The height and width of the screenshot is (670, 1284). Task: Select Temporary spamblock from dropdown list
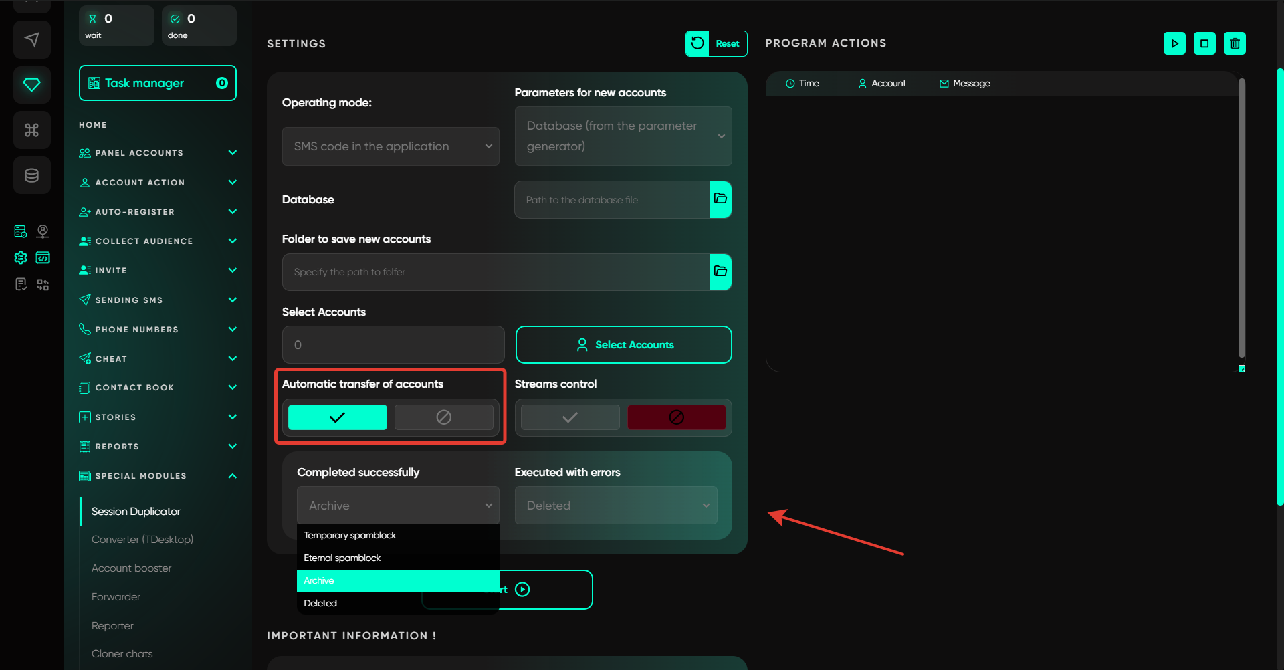point(350,535)
